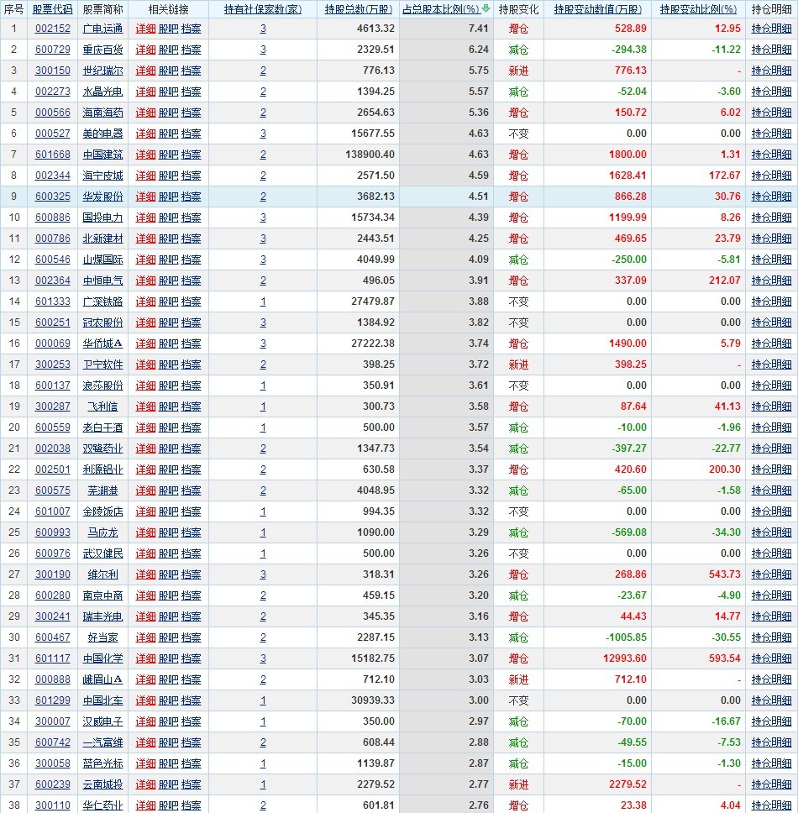Image resolution: width=798 pixels, height=813 pixels.
Task: Select the 30939.33 holdings value cell
Action: point(359,700)
